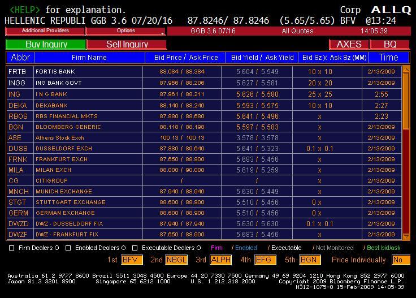Change the Price Individually field set to No
The height and width of the screenshot is (298, 416).
pyautogui.click(x=401, y=260)
